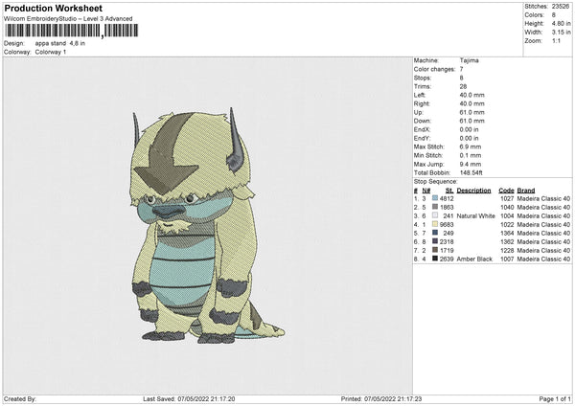Click the stitch count value 23526

(561, 7)
